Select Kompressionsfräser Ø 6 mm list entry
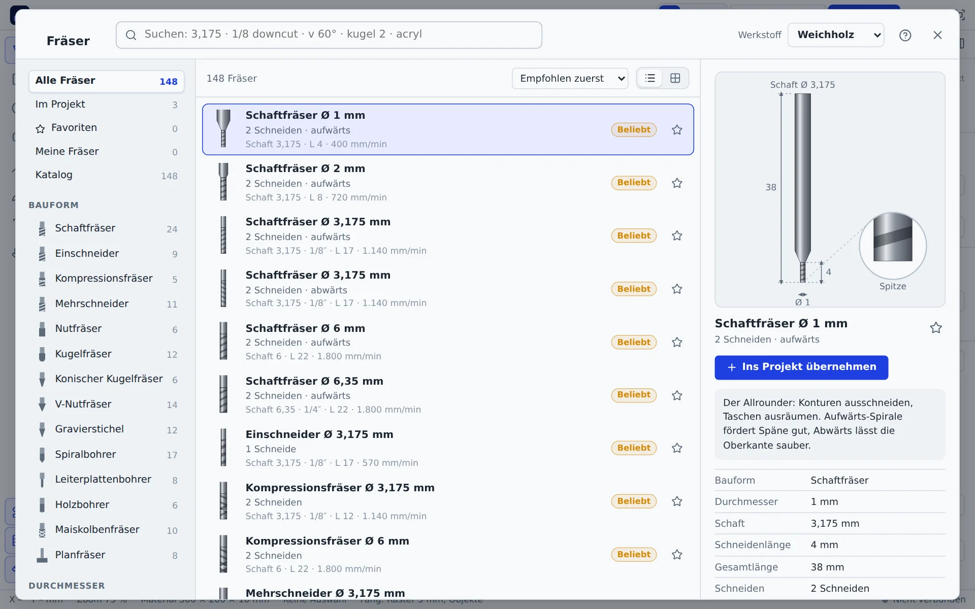Image resolution: width=975 pixels, height=609 pixels. (448, 555)
